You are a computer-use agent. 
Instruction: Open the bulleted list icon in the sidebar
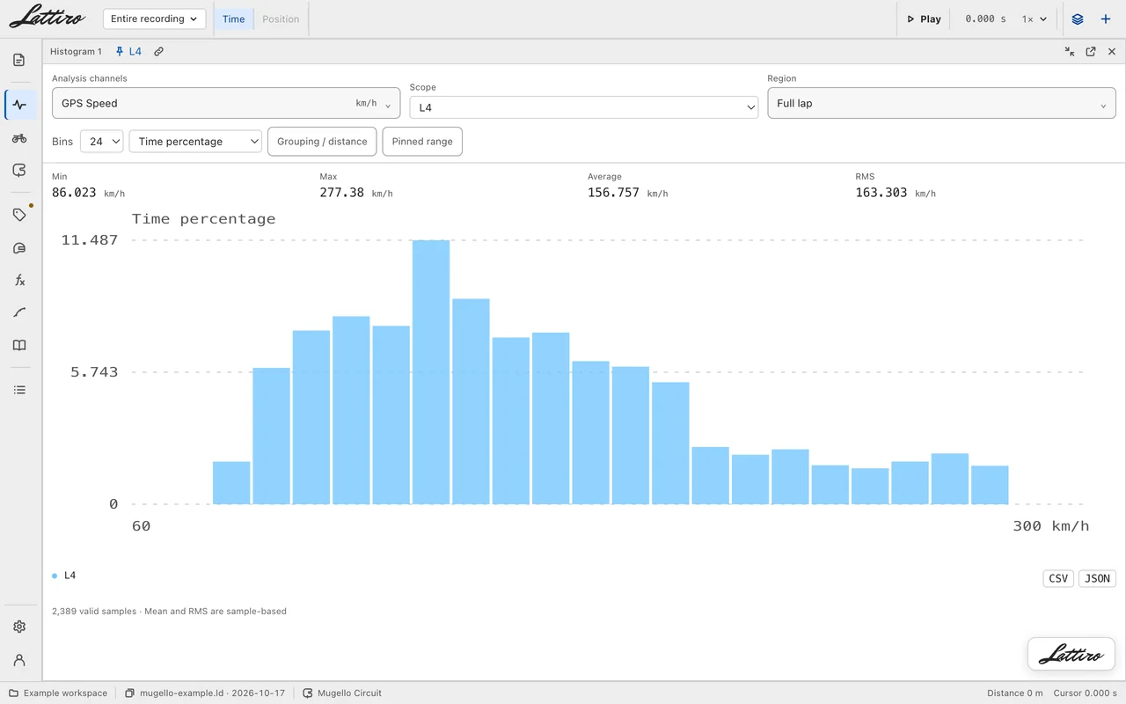(x=19, y=390)
